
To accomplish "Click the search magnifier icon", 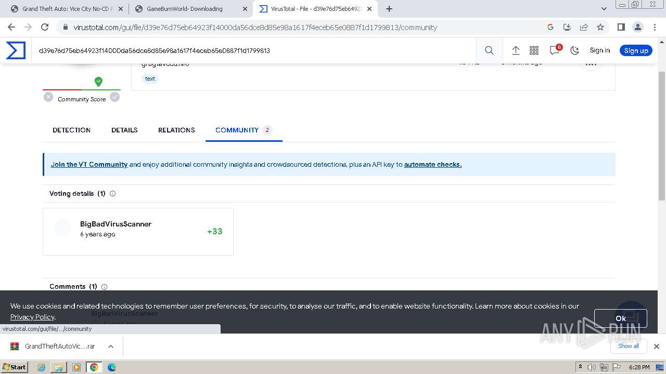I will tap(489, 50).
